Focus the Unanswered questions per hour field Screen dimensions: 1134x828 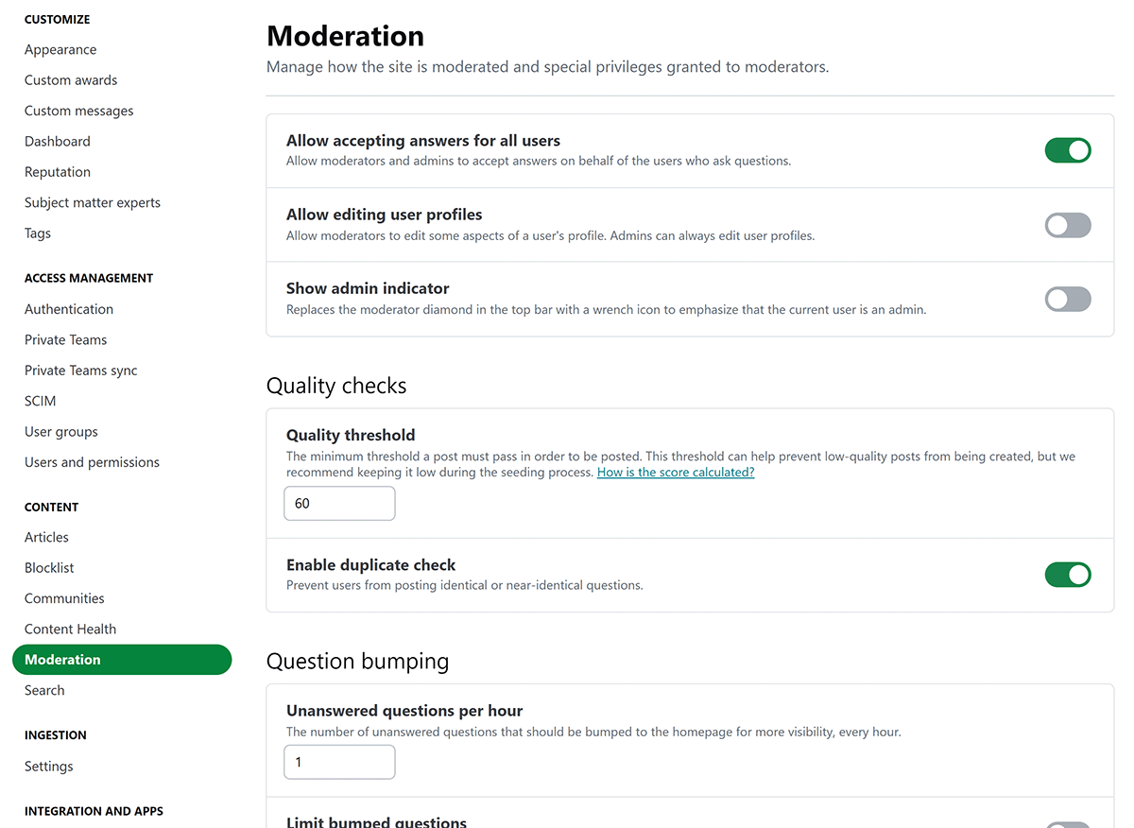point(339,762)
